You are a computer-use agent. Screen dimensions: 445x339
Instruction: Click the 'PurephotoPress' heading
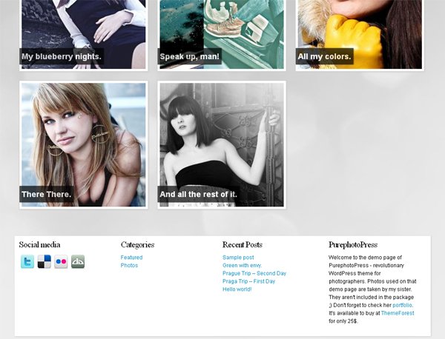click(353, 245)
